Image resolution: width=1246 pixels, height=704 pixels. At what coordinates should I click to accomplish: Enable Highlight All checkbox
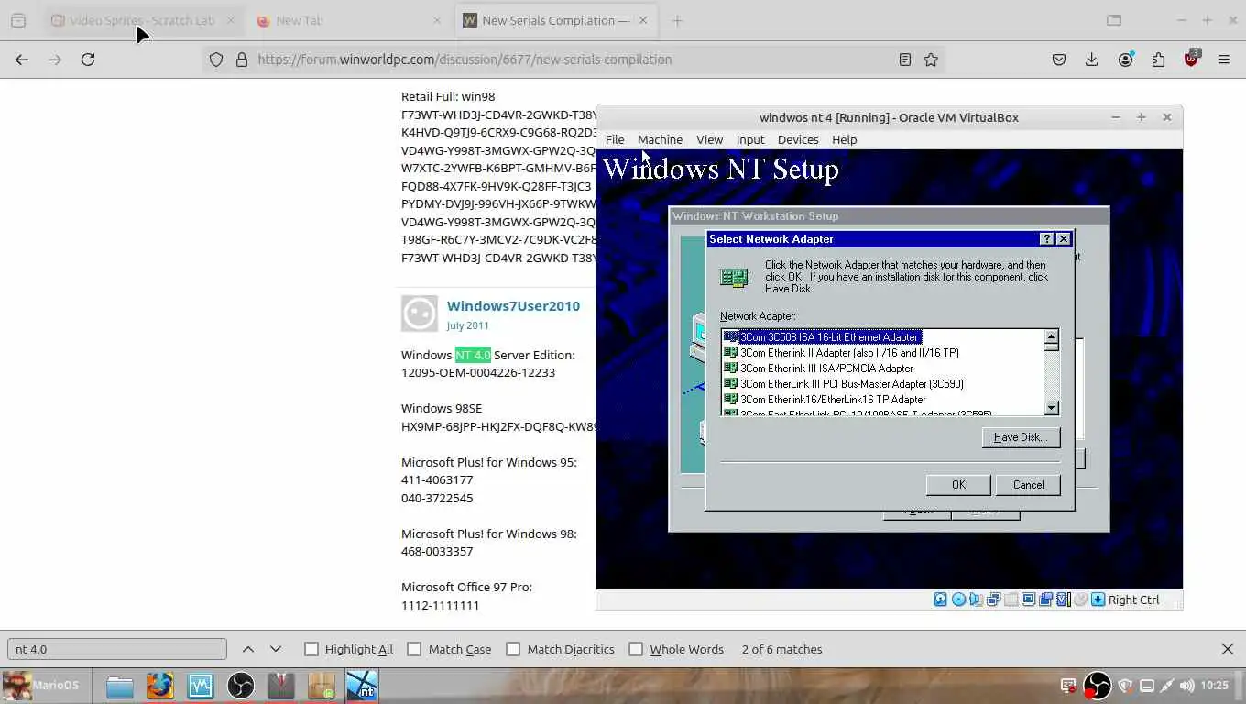311,649
